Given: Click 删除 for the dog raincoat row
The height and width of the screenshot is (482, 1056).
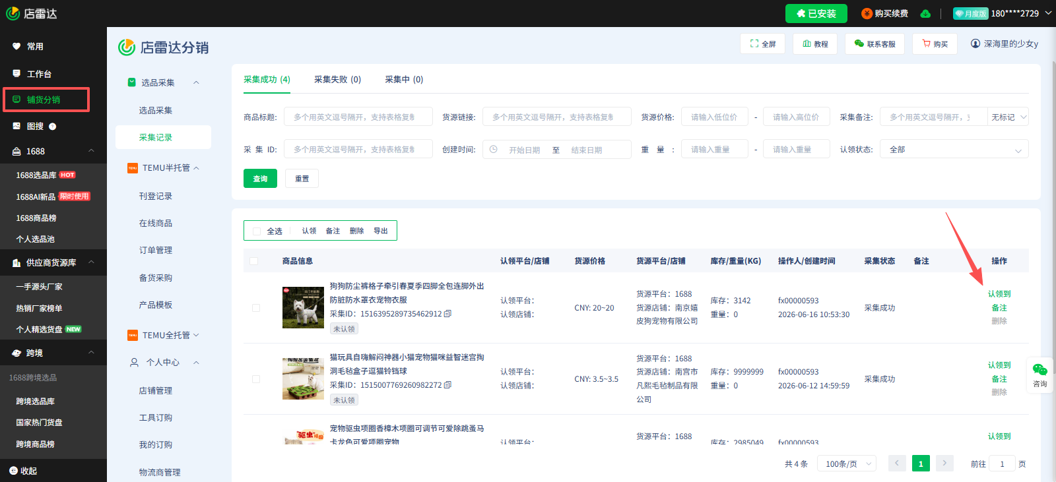Looking at the screenshot, I should (x=999, y=321).
